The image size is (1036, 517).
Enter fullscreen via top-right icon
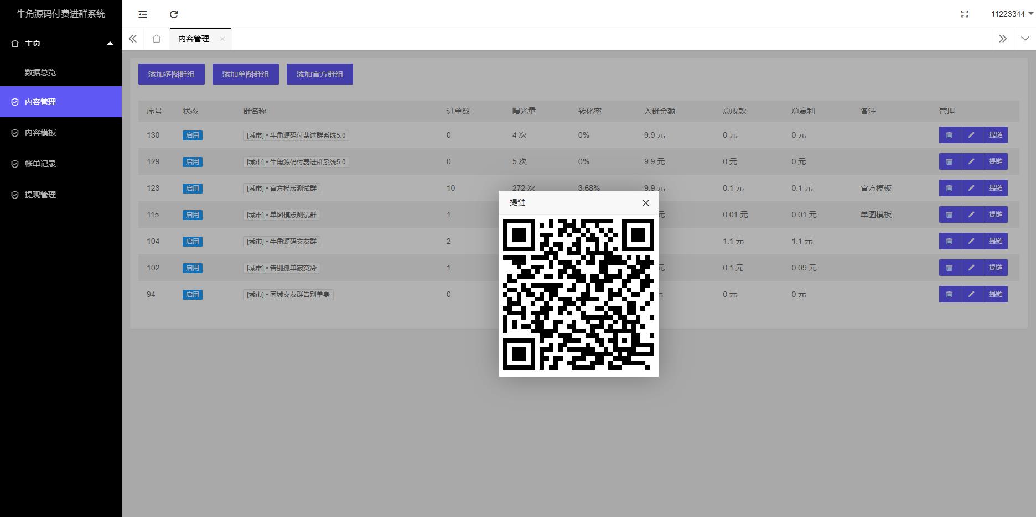tap(965, 14)
